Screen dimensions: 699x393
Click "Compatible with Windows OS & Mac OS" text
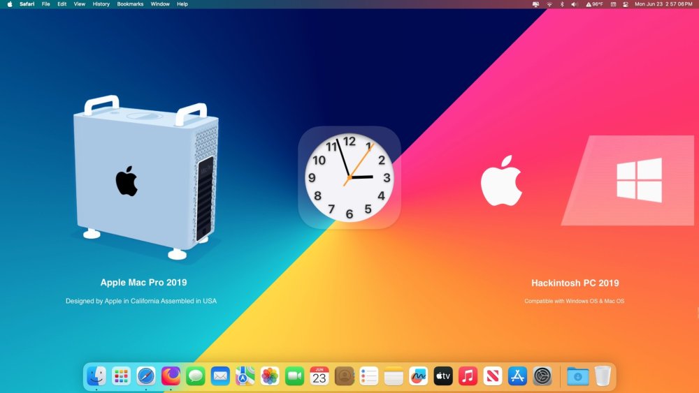(x=574, y=301)
